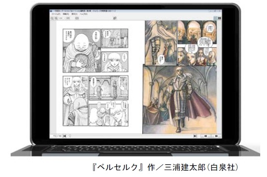
Task: Click the black-and-white manga page
Action: 95,77
